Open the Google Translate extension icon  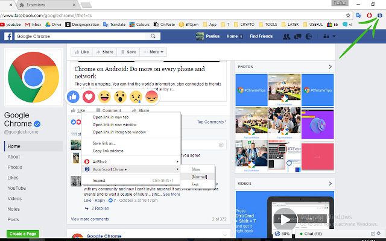pos(359,15)
